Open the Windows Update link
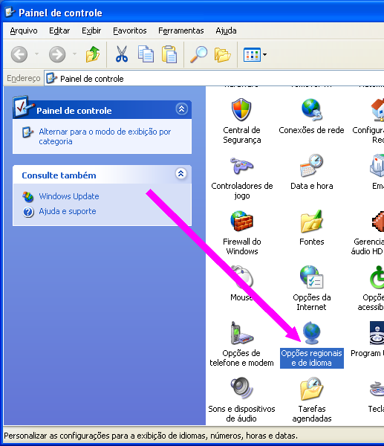Viewport: 384px width, 446px height. [x=69, y=196]
